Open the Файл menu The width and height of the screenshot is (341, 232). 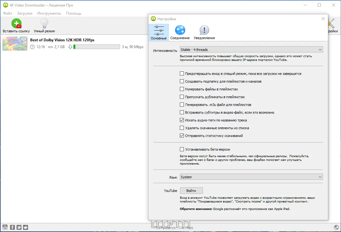click(7, 13)
